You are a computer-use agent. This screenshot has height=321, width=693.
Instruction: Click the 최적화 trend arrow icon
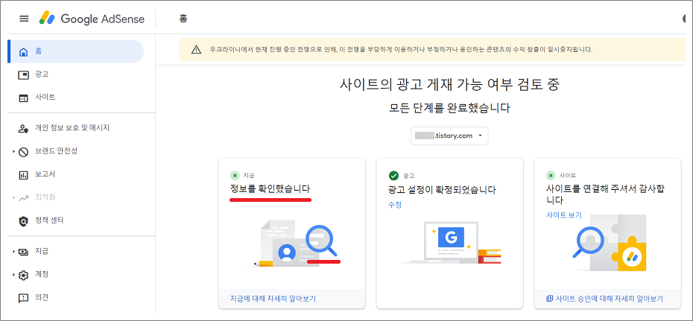click(x=23, y=198)
